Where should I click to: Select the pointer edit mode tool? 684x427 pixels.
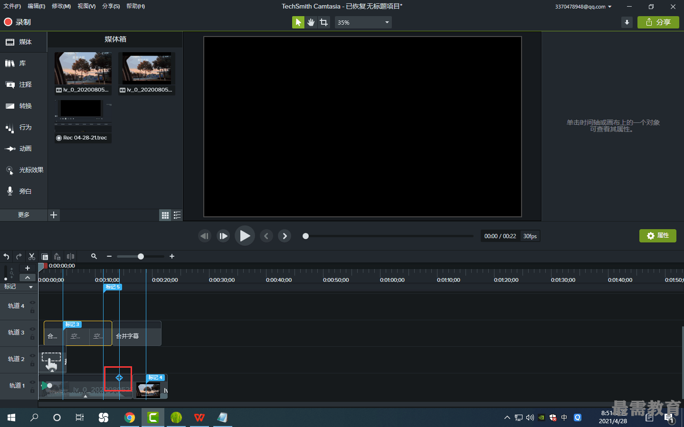pos(298,22)
